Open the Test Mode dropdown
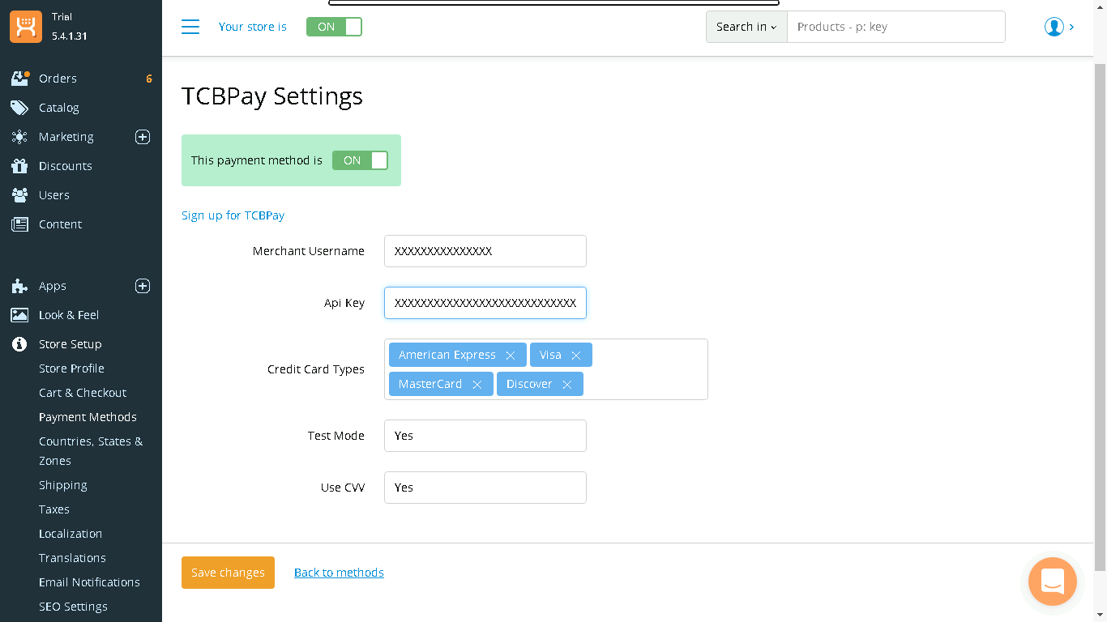 point(485,436)
